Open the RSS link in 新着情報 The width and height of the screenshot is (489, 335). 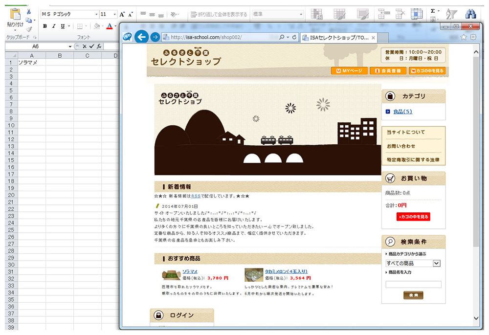[196, 196]
